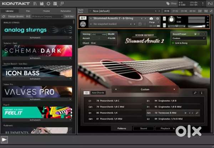Click the pattern browser magnifier icon
Viewport: 214px width, 148px height.
195,93
